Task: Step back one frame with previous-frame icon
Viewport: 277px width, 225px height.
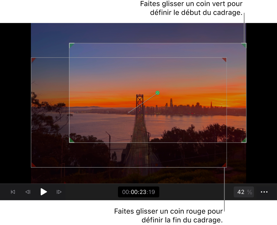Action: pyautogui.click(x=28, y=192)
